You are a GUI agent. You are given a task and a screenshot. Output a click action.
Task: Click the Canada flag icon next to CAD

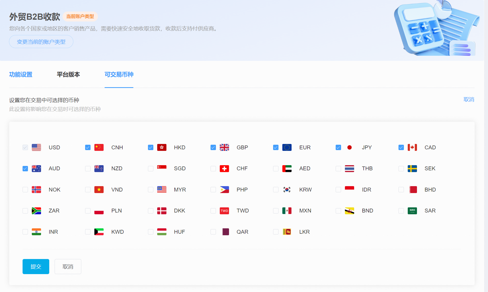click(412, 147)
